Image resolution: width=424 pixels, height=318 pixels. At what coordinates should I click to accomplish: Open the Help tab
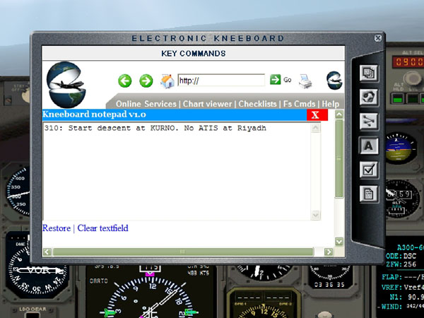pyautogui.click(x=330, y=104)
